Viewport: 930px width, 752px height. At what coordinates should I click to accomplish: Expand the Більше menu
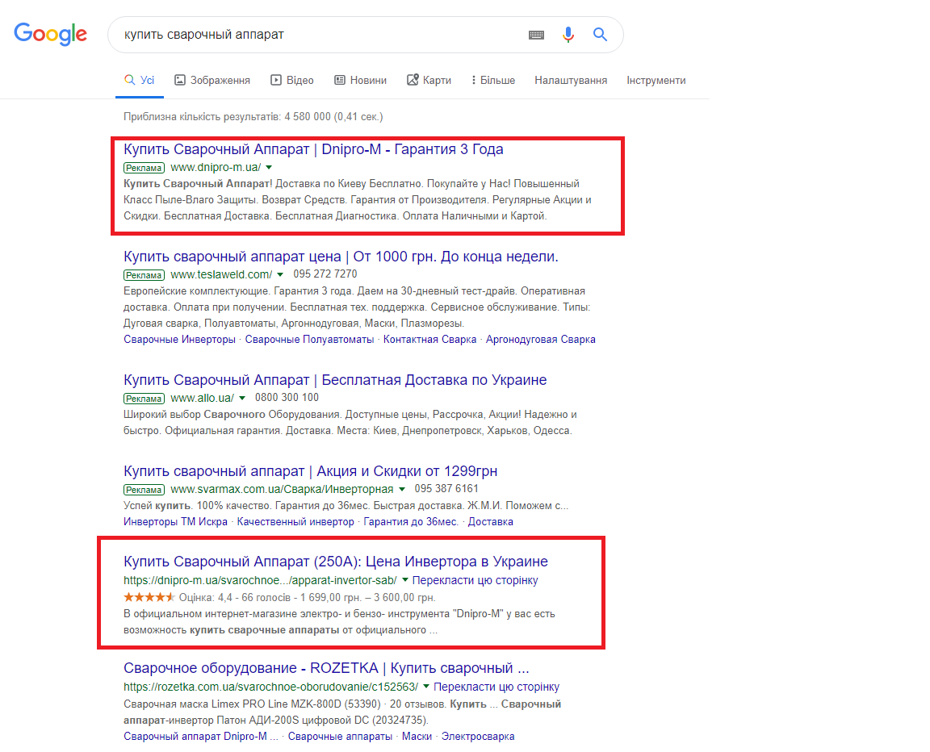coord(492,80)
